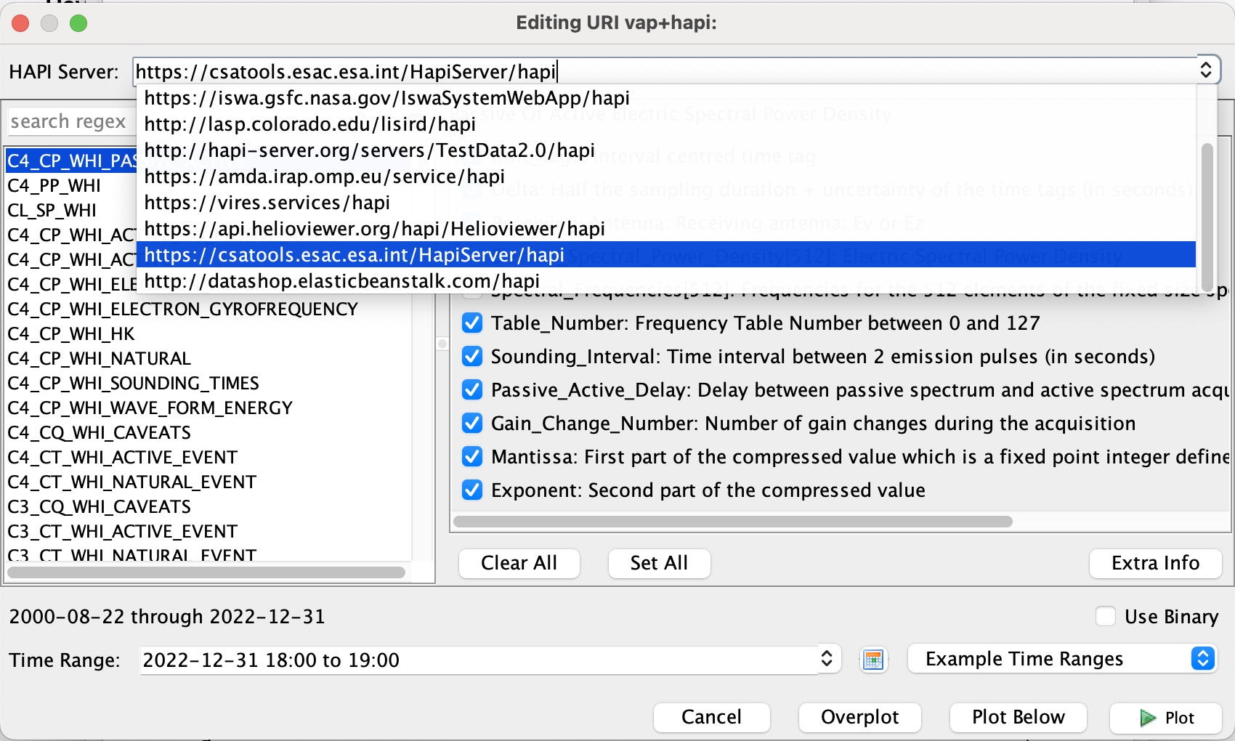Click the HAPI Server URL text field
The width and height of the screenshot is (1235, 741).
664,71
